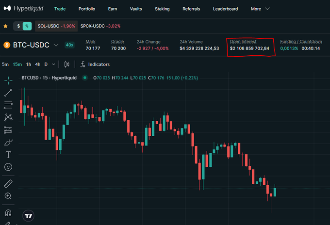Open the Trade tab

click(x=60, y=9)
